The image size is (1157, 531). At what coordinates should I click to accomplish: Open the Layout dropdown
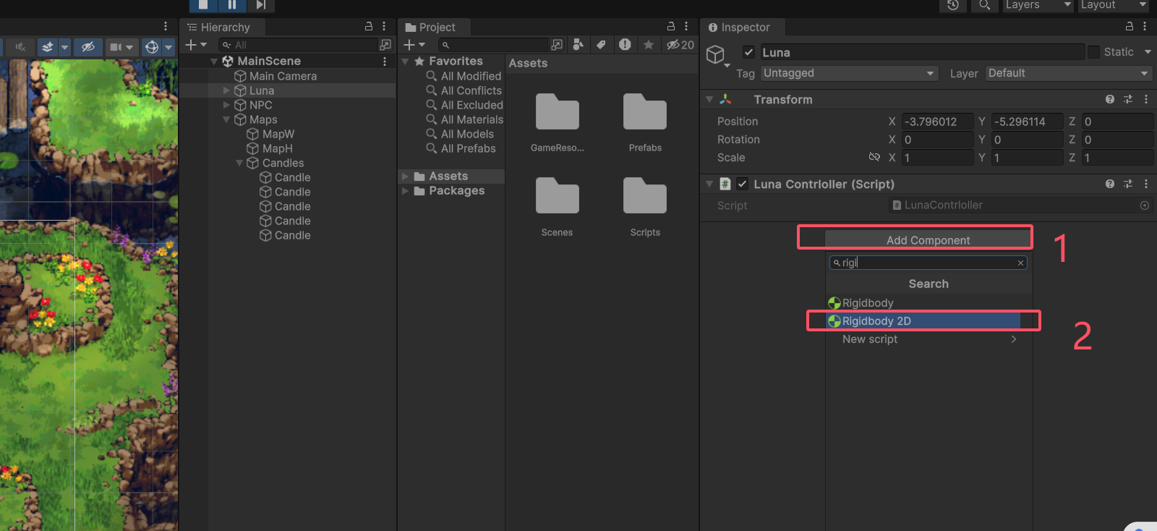[x=1114, y=5]
